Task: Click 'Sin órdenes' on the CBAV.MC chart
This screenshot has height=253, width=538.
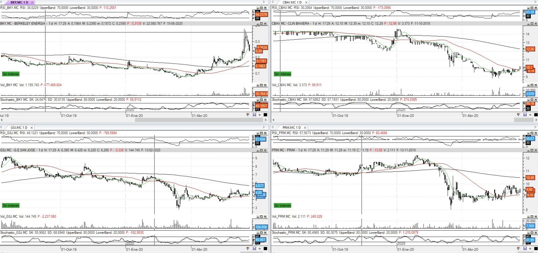Action: tap(283, 74)
